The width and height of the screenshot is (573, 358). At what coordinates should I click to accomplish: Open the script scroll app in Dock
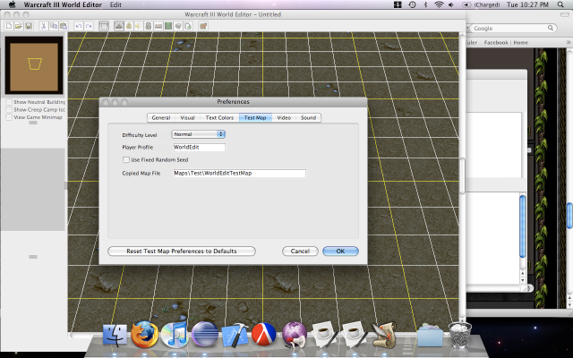[384, 334]
